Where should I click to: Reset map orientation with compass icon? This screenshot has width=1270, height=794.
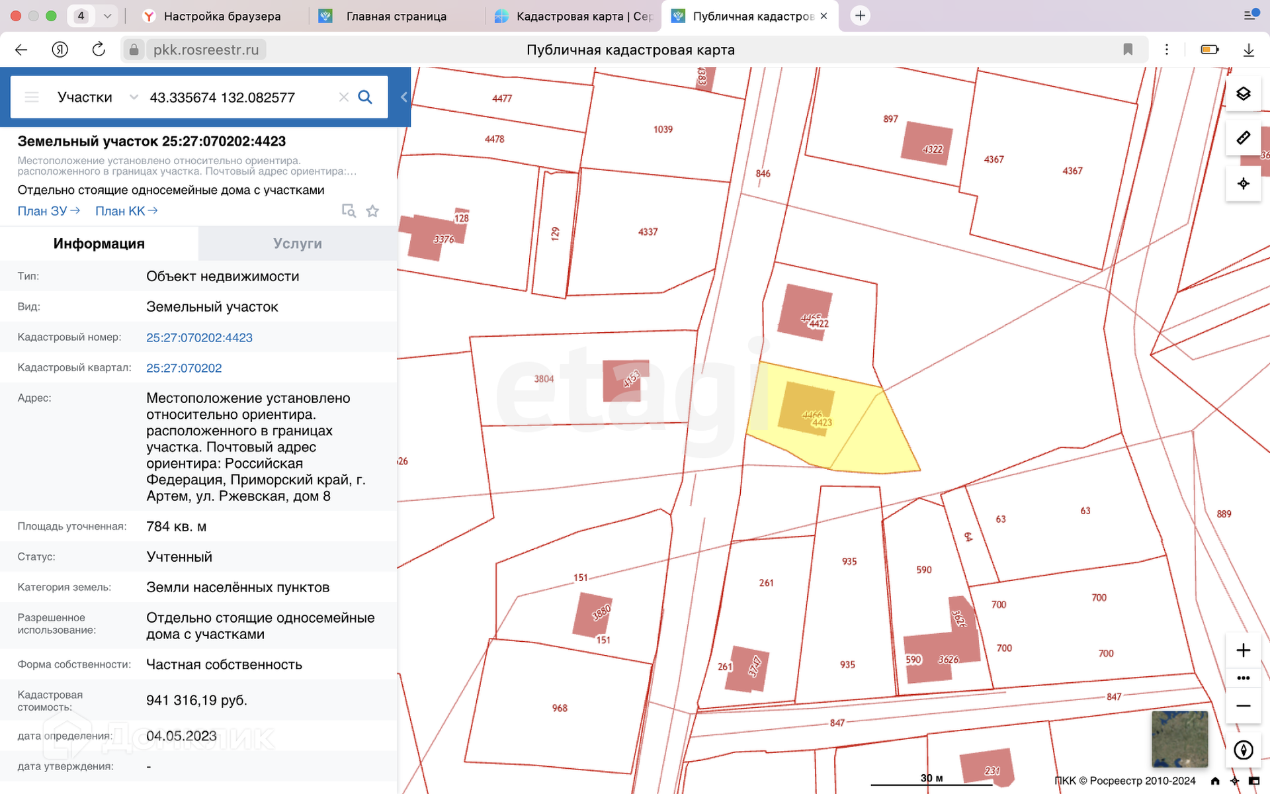(1243, 750)
